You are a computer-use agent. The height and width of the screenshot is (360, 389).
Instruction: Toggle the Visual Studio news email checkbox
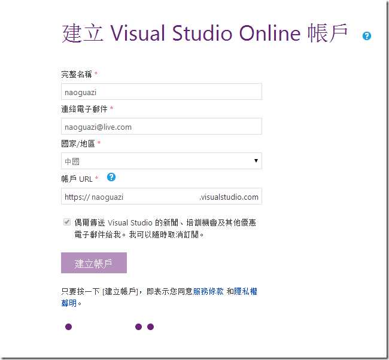click(67, 222)
